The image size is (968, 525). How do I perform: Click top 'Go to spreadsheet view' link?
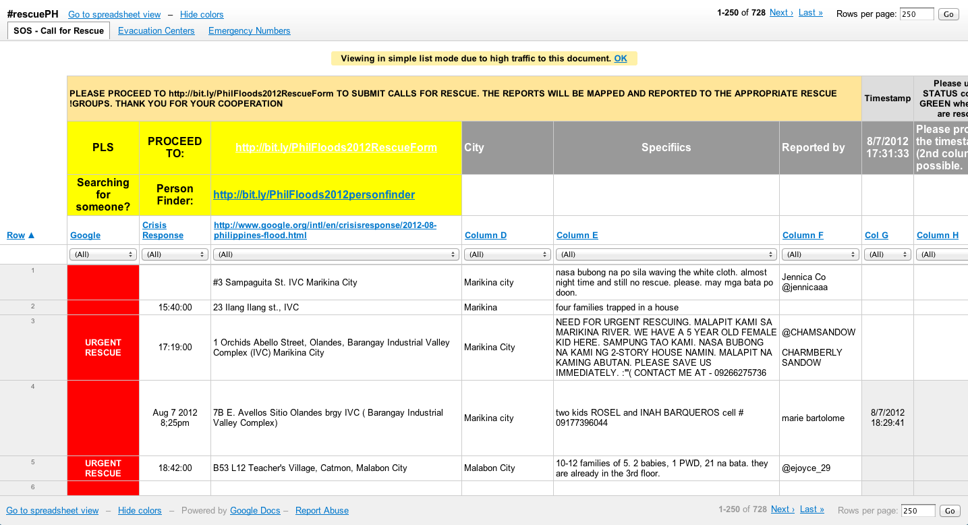pyautogui.click(x=114, y=15)
